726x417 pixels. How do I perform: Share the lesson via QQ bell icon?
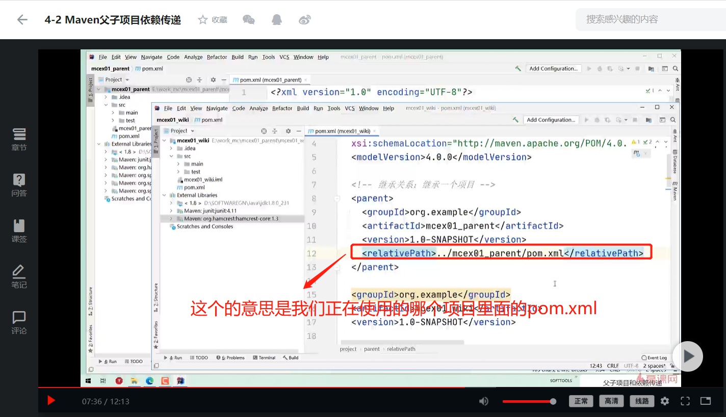pyautogui.click(x=277, y=20)
